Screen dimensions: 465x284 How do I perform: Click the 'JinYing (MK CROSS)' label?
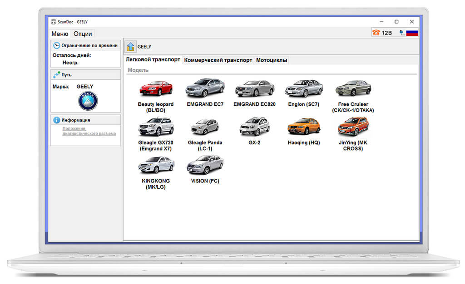353,146
